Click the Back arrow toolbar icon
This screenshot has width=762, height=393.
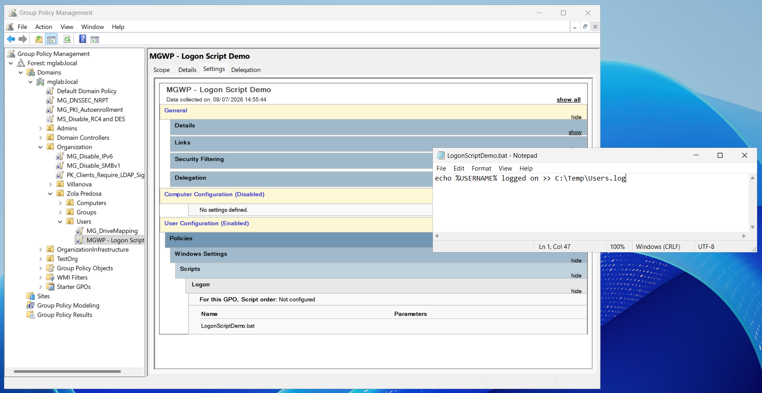pyautogui.click(x=11, y=39)
